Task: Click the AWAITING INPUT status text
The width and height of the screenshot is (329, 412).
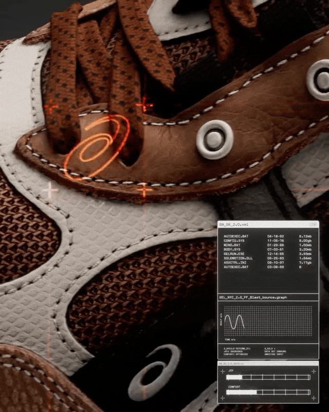Action: (x=274, y=354)
